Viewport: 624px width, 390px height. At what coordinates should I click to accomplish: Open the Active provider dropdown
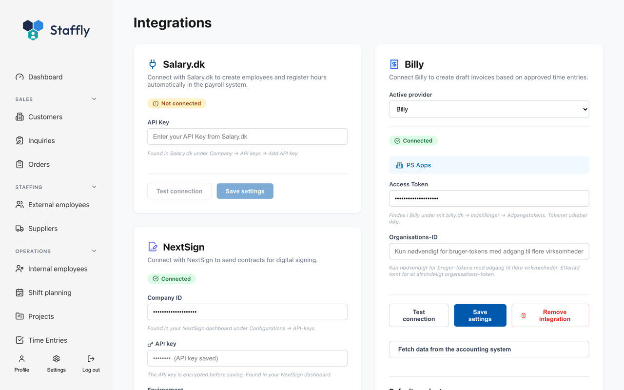tap(489, 109)
